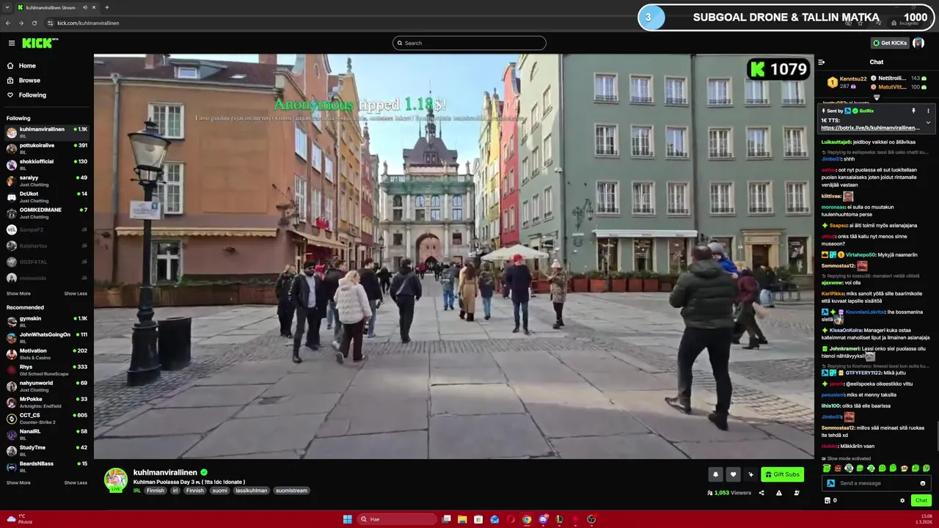The image size is (939, 528).
Task: Click the kuhlmanvirallinen channel name heading
Action: 165,472
